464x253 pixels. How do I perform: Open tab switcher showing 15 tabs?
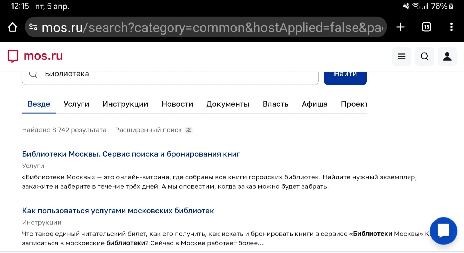point(427,27)
